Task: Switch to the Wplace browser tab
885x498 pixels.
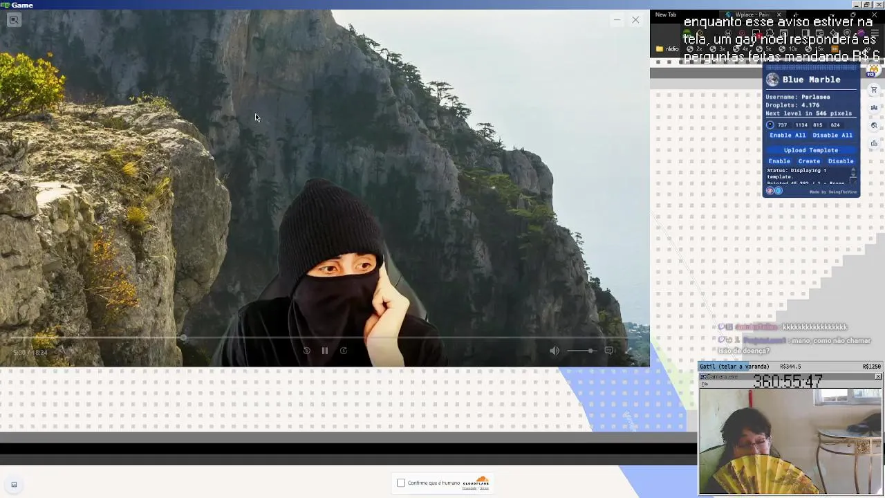Action: 752,15
